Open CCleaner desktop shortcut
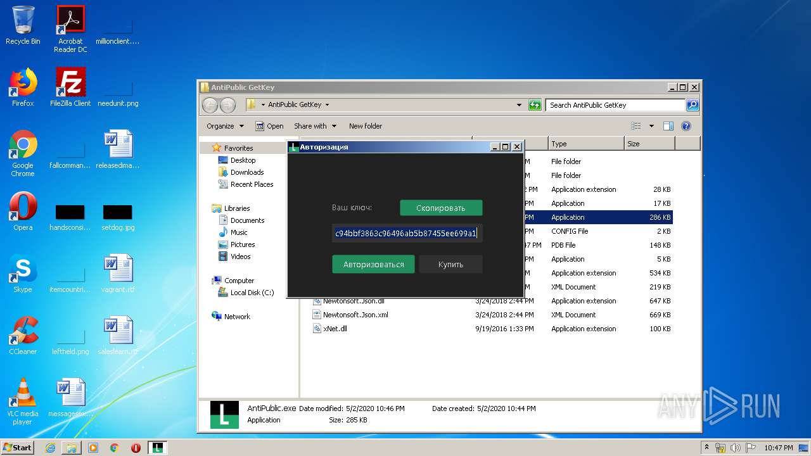This screenshot has width=811, height=456. [x=23, y=336]
